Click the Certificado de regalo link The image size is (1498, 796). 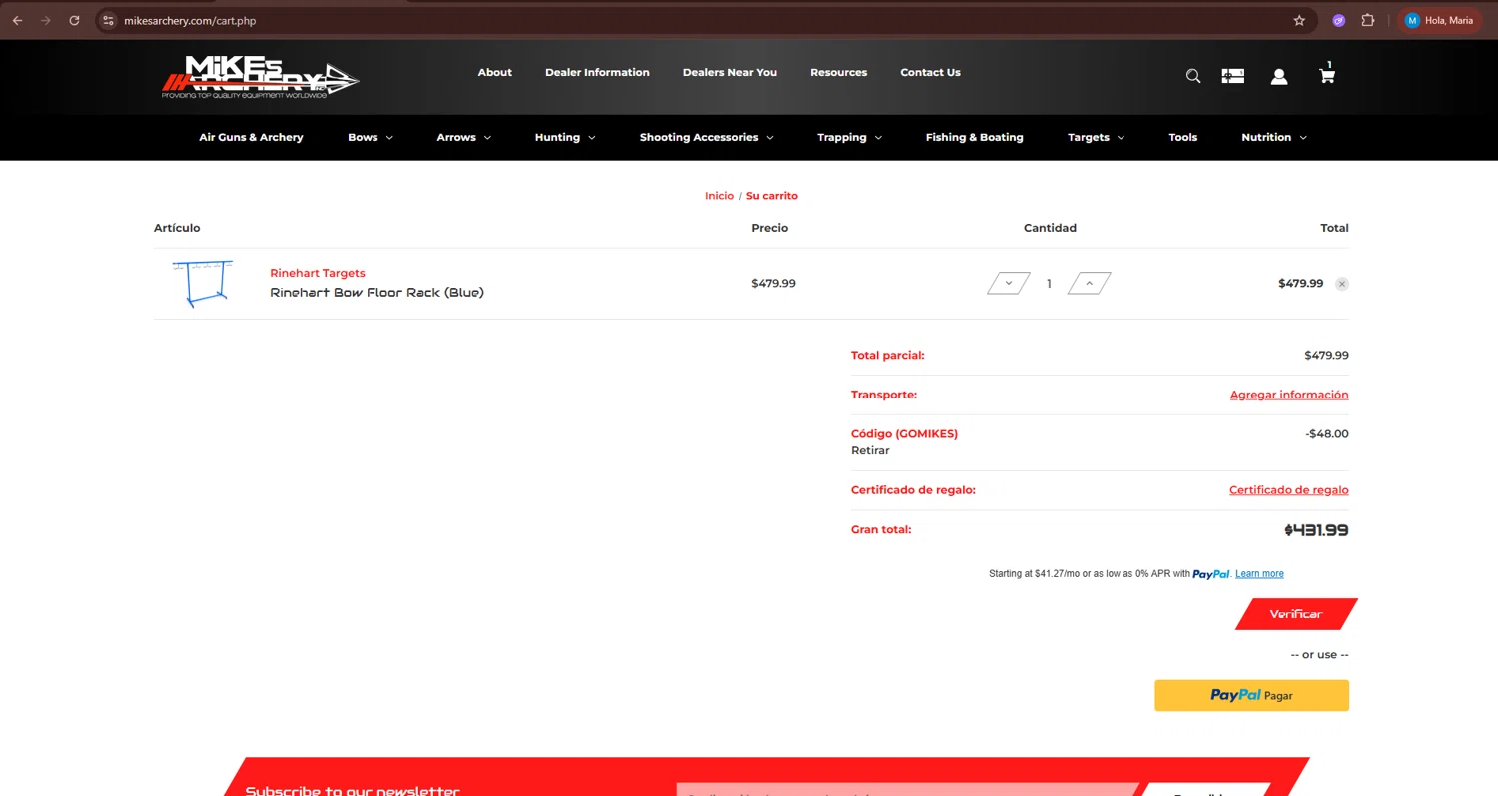[1289, 490]
